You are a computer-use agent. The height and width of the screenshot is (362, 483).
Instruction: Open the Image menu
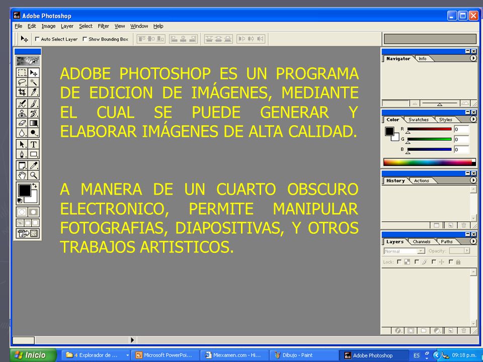point(48,26)
